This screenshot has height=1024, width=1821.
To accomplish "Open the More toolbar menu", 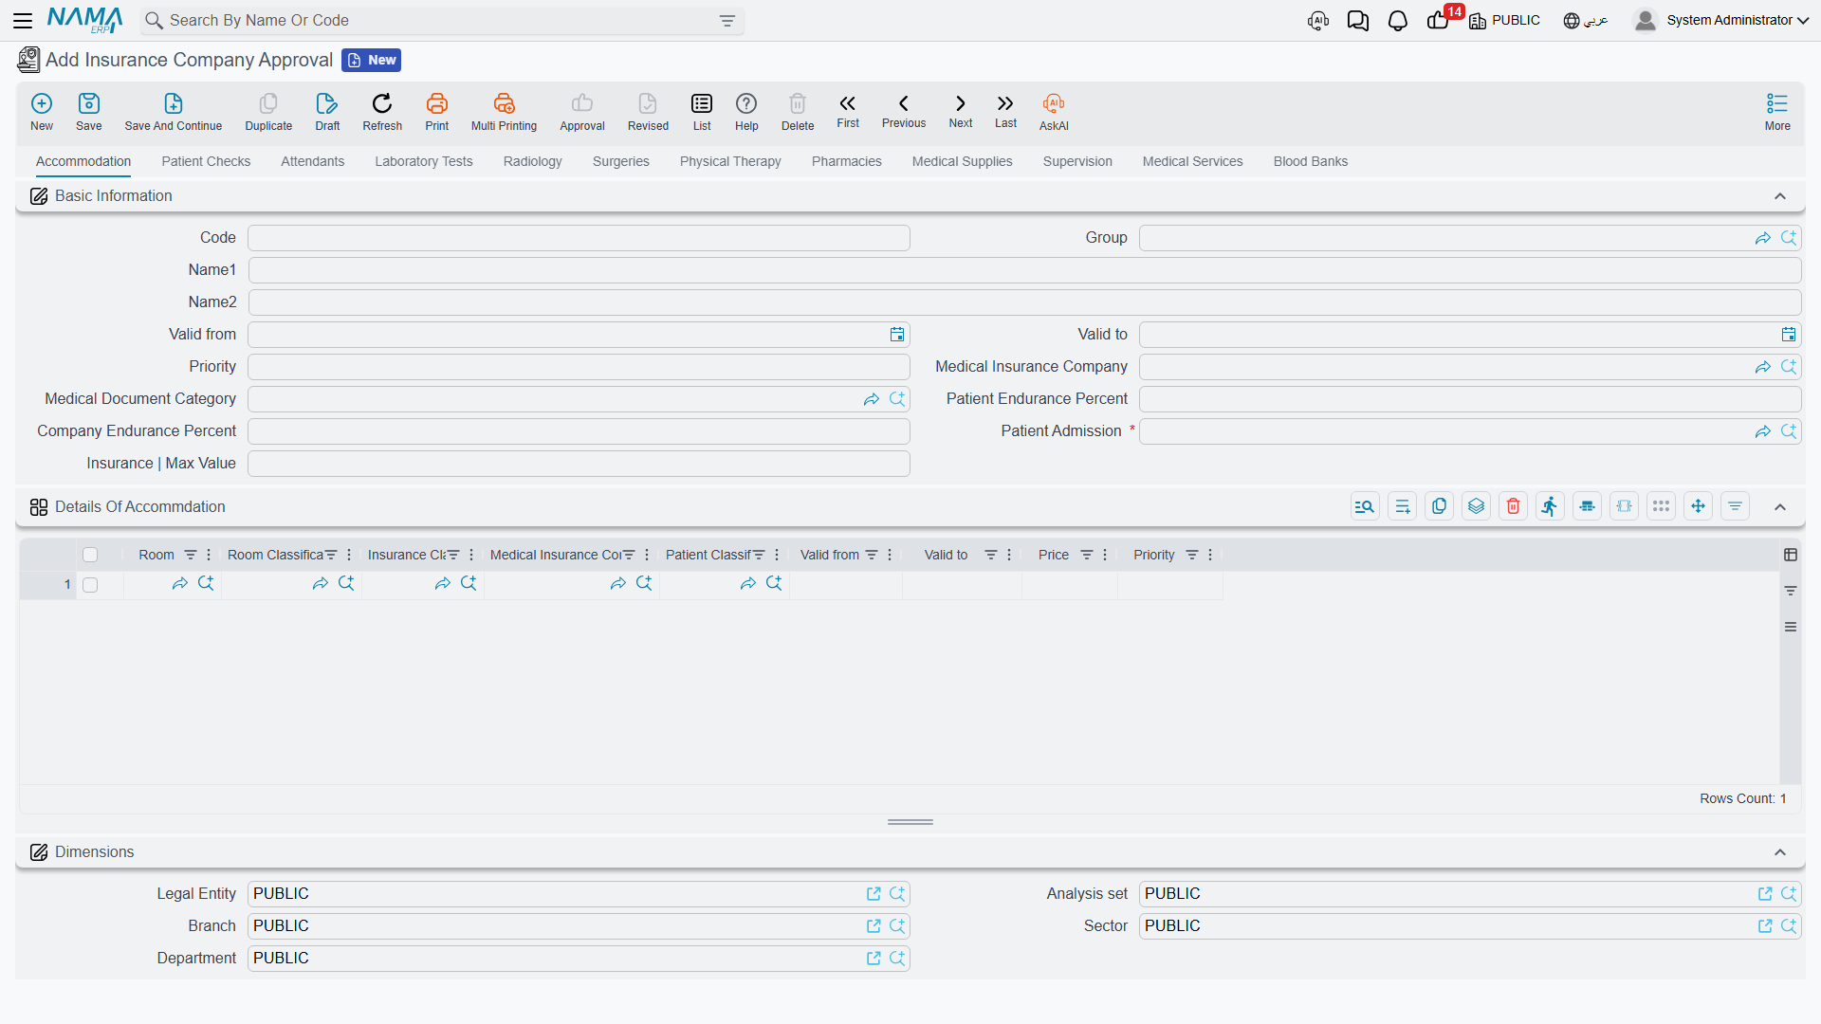I will [1777, 111].
